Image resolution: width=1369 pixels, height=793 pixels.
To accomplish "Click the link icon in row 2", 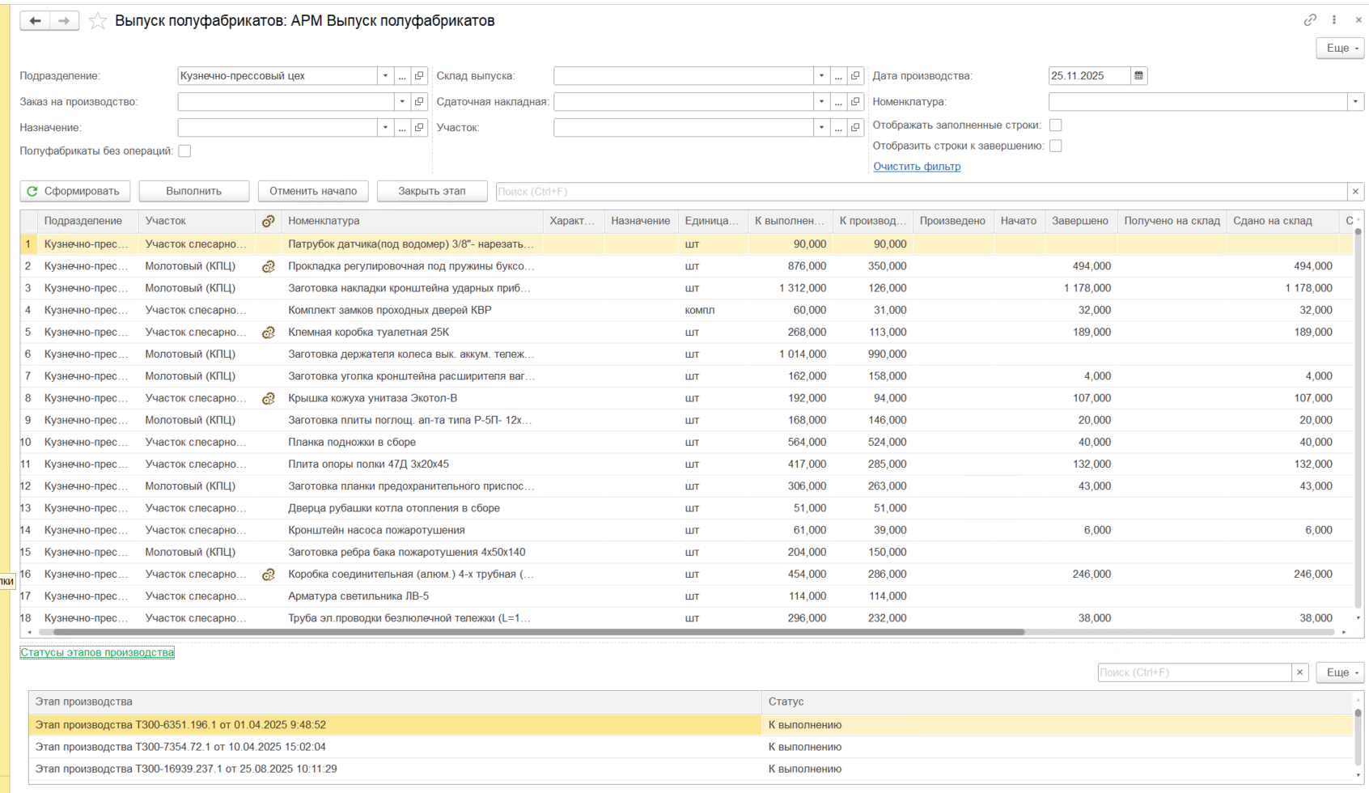I will click(x=269, y=266).
